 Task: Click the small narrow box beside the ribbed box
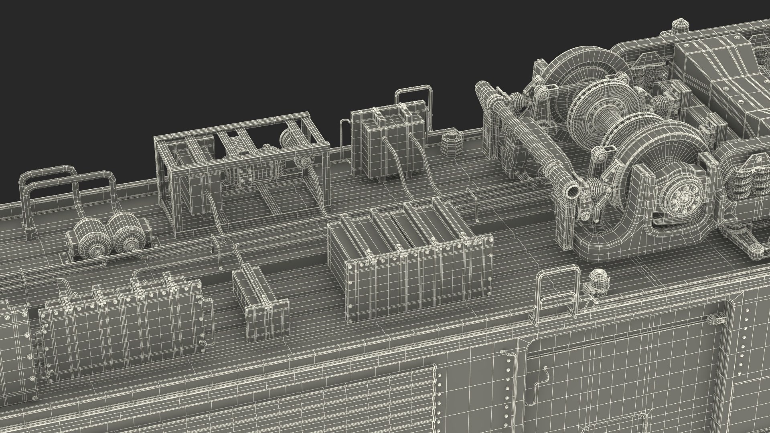coord(261,304)
